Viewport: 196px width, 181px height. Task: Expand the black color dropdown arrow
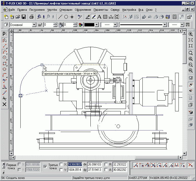[x=97, y=25]
